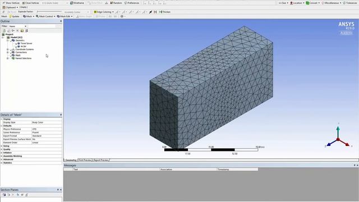Expand the Statistics details section

(2, 163)
